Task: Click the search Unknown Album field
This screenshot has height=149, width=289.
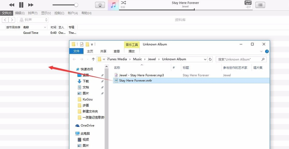Action: 241,59
